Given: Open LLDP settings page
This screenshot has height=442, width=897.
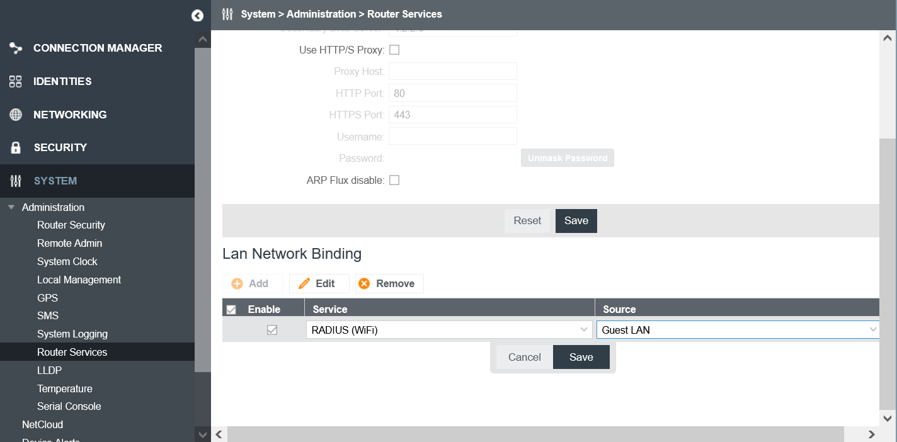Looking at the screenshot, I should pyautogui.click(x=49, y=370).
